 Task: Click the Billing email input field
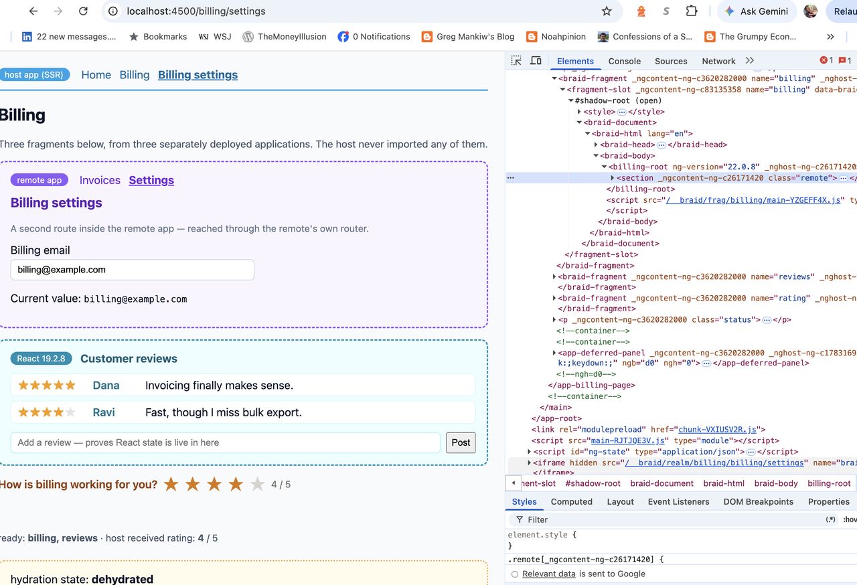[x=133, y=270]
